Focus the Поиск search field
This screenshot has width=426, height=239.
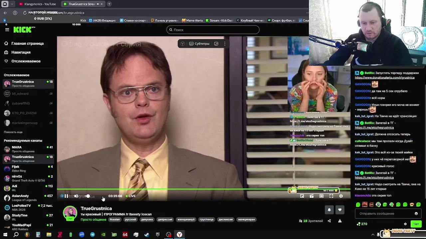tap(213, 30)
